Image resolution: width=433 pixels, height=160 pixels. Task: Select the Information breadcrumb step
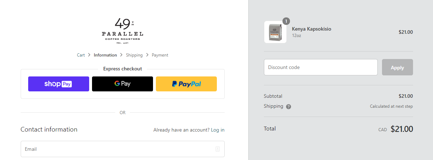(105, 55)
